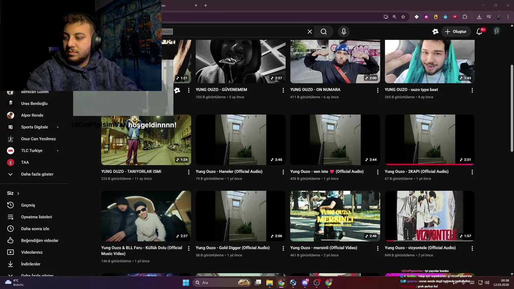Open Chrome zoom magnifier icon
Screen dimensions: 514x289
pyautogui.click(x=394, y=17)
